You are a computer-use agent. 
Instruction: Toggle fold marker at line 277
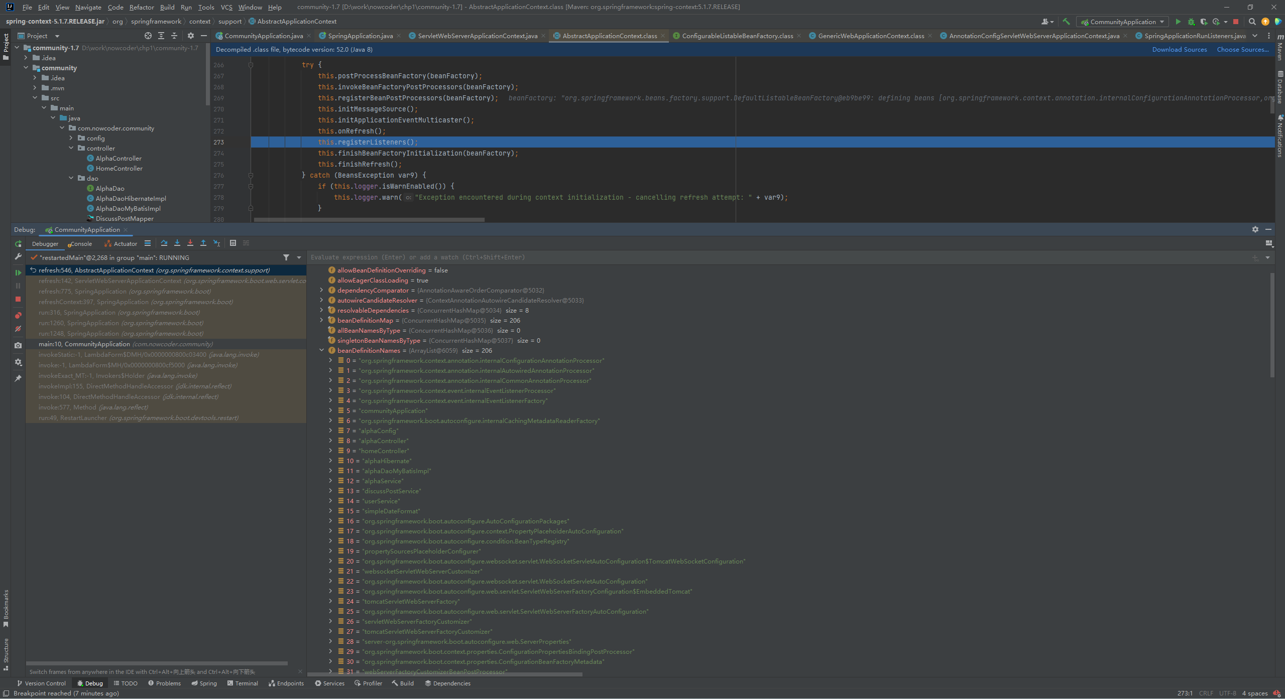click(x=251, y=186)
